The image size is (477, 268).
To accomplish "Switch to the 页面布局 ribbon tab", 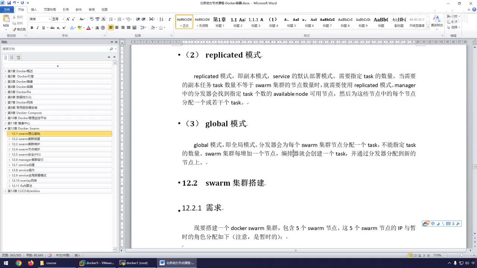I will tap(50, 9).
